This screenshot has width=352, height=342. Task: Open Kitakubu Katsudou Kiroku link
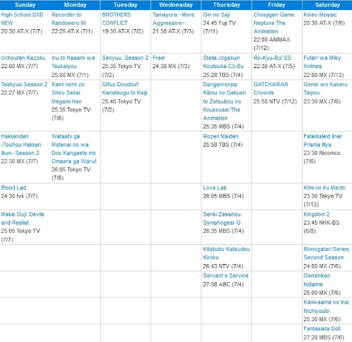(x=226, y=253)
